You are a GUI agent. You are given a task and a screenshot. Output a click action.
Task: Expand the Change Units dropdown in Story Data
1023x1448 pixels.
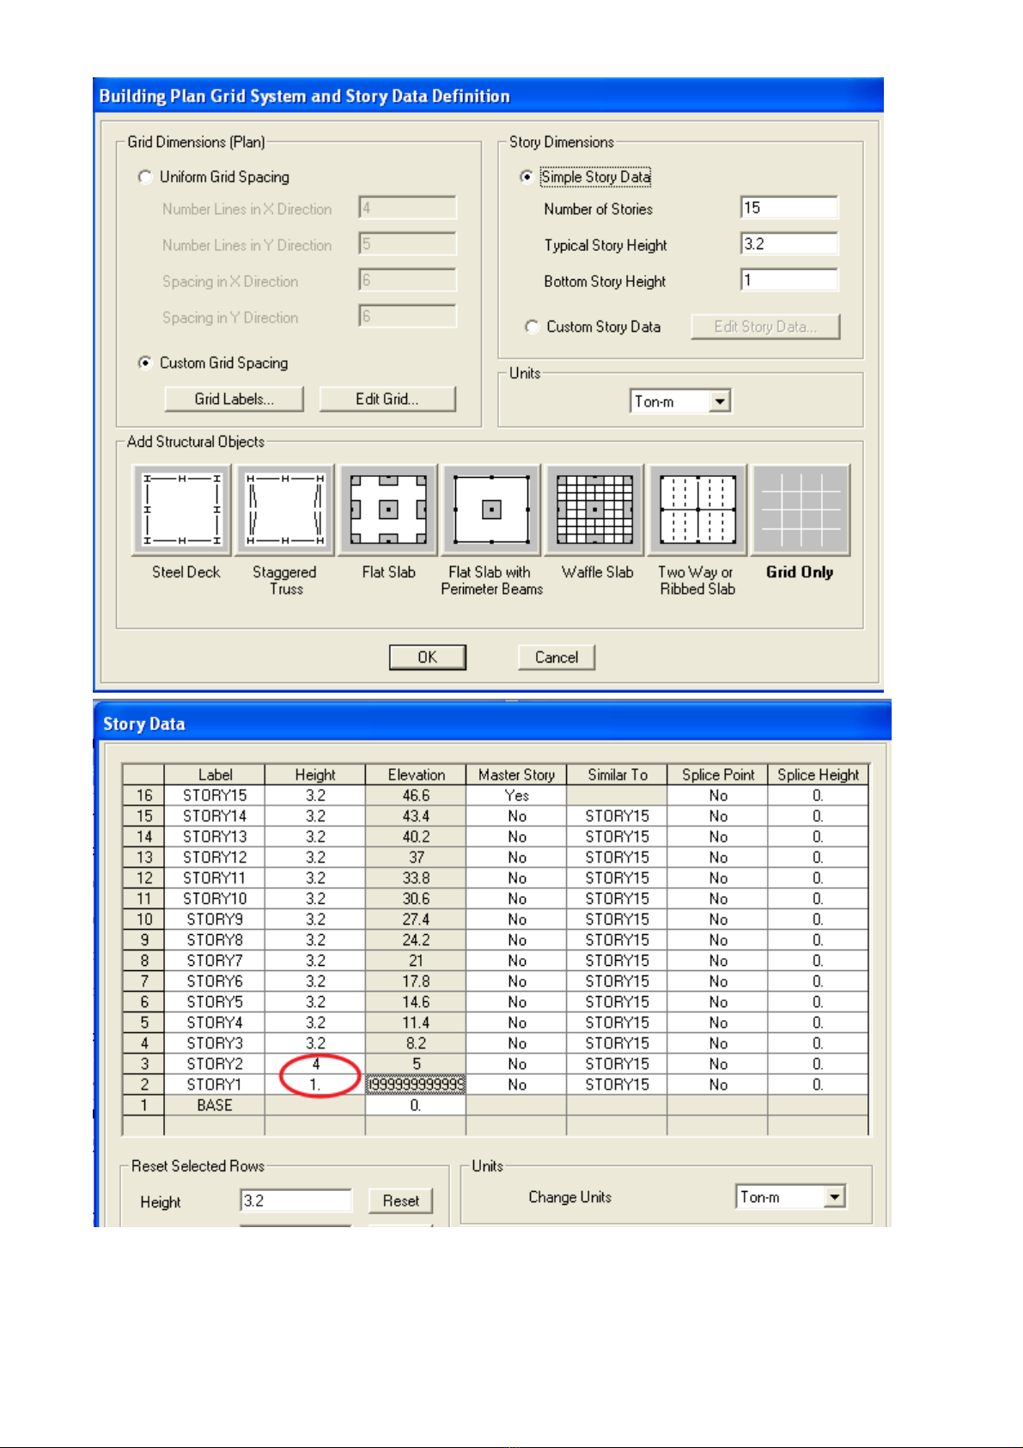pos(834,1197)
